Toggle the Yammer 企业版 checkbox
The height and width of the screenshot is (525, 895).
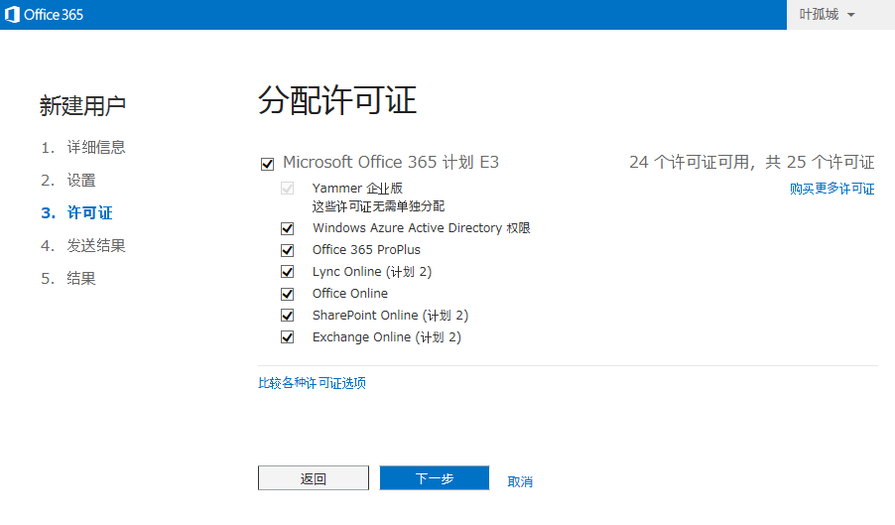(288, 189)
